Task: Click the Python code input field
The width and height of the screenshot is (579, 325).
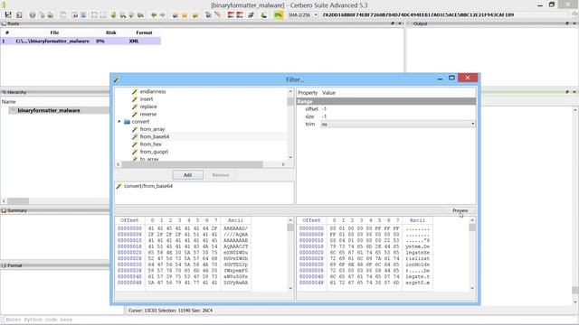Action: pyautogui.click(x=289, y=320)
